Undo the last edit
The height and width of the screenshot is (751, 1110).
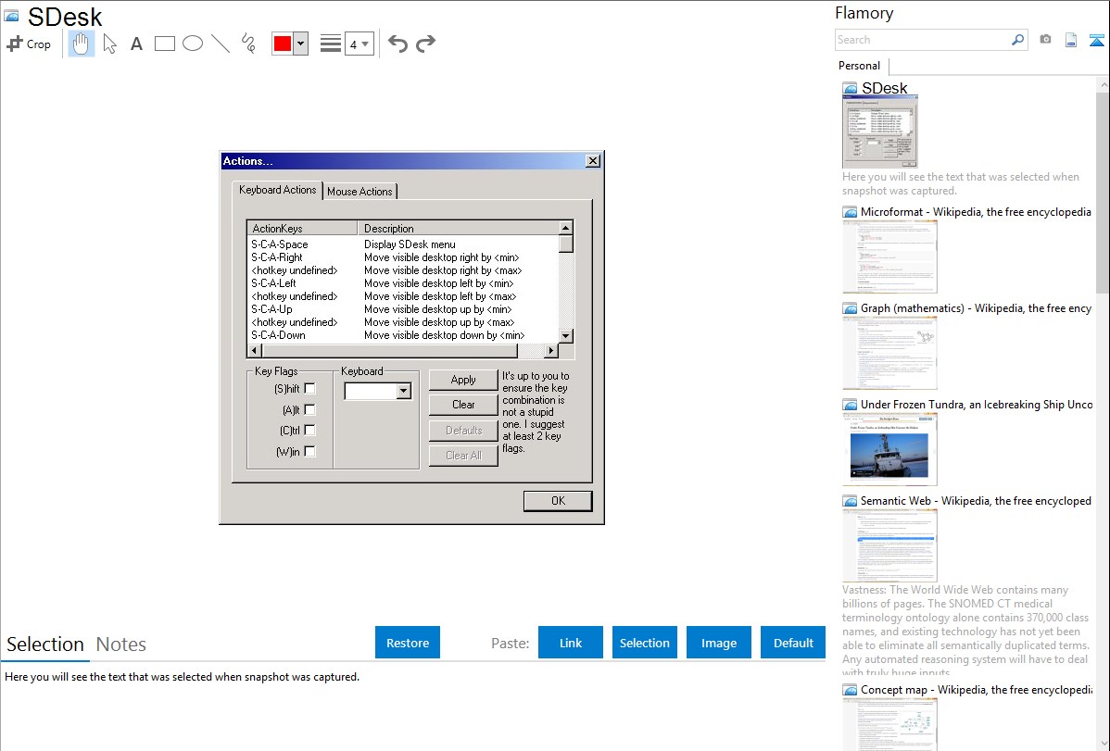point(397,44)
